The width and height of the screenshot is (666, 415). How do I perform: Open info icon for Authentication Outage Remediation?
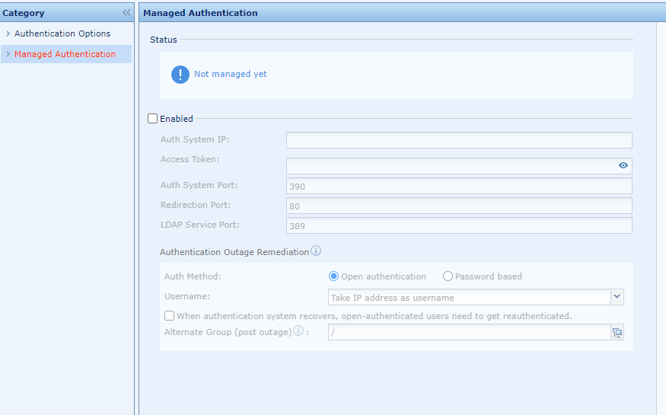click(316, 251)
